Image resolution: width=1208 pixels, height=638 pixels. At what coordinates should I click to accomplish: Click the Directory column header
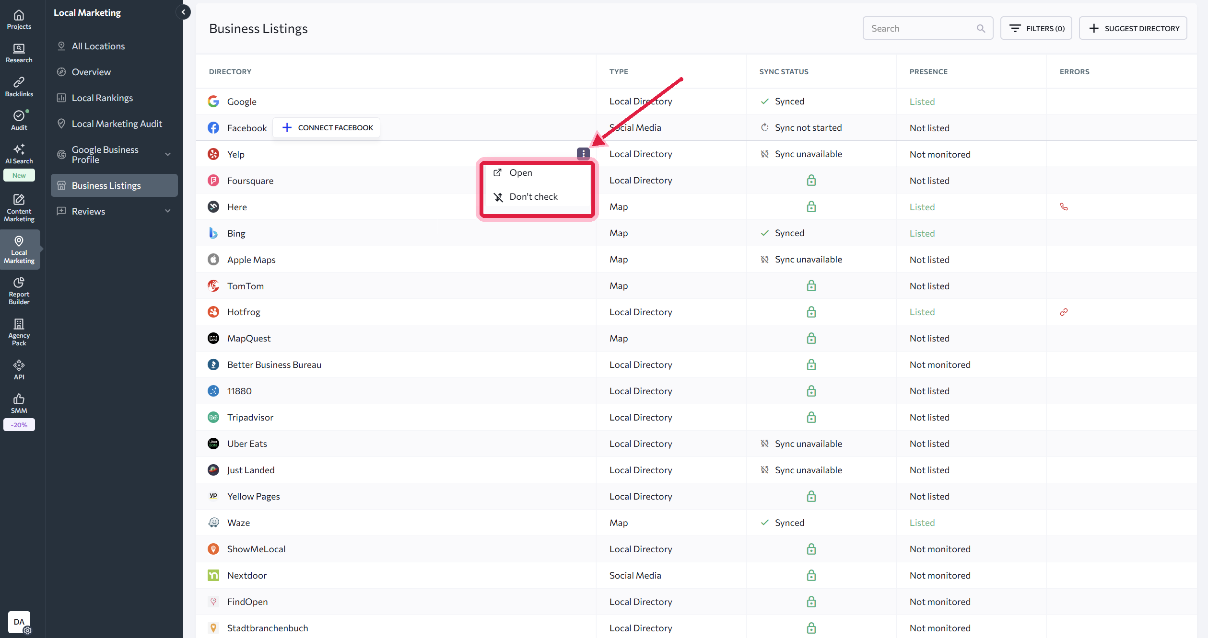(230, 71)
